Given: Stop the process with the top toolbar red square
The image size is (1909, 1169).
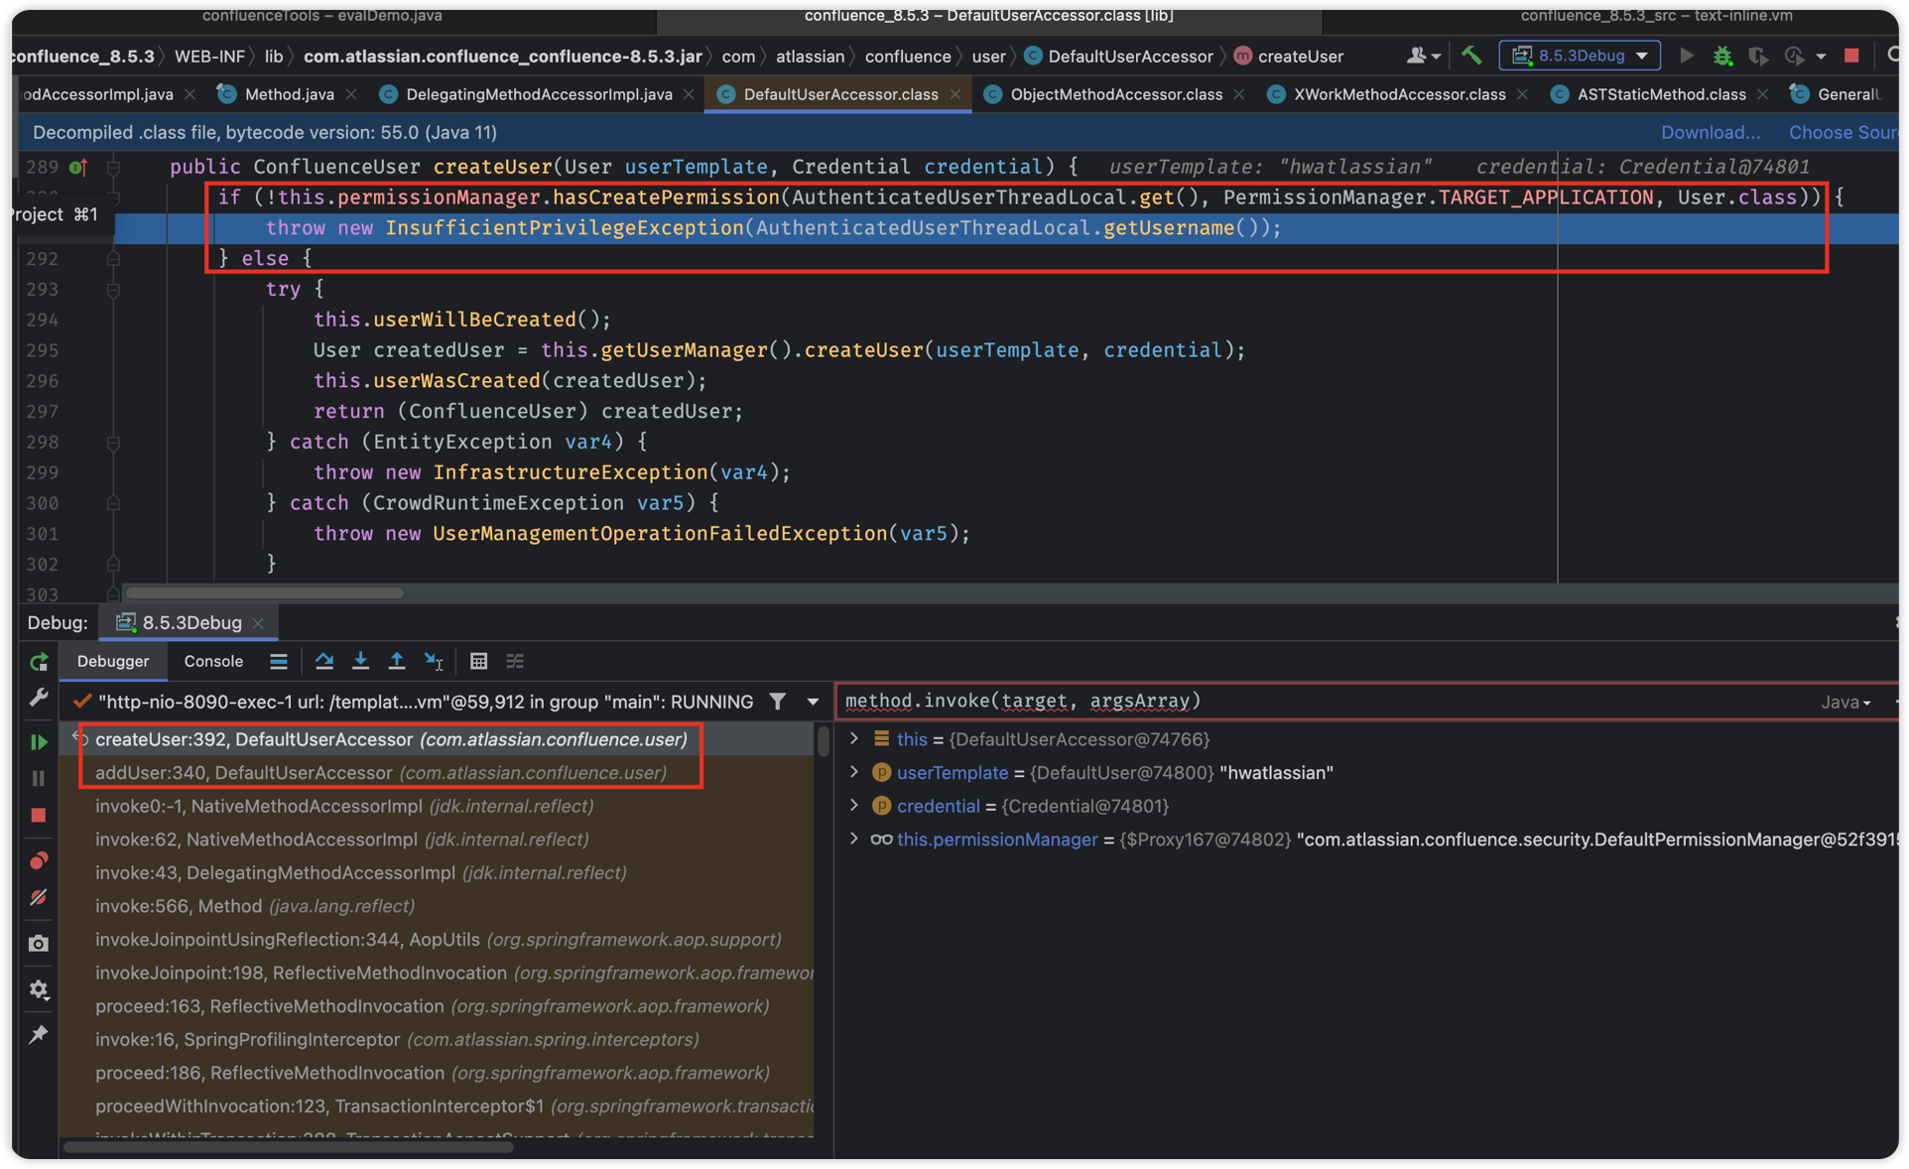Looking at the screenshot, I should [1851, 56].
